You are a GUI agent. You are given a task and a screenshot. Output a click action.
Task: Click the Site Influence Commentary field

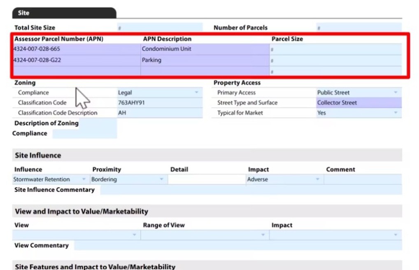pos(251,190)
